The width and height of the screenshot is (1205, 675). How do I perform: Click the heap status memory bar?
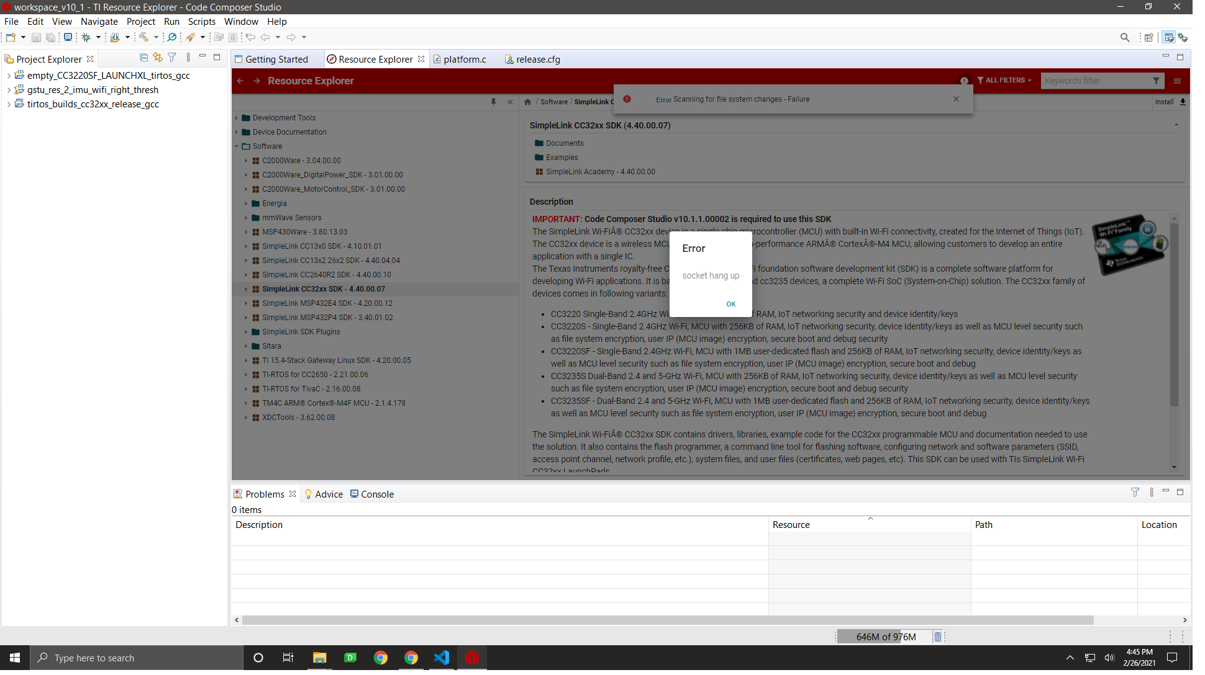pos(885,637)
